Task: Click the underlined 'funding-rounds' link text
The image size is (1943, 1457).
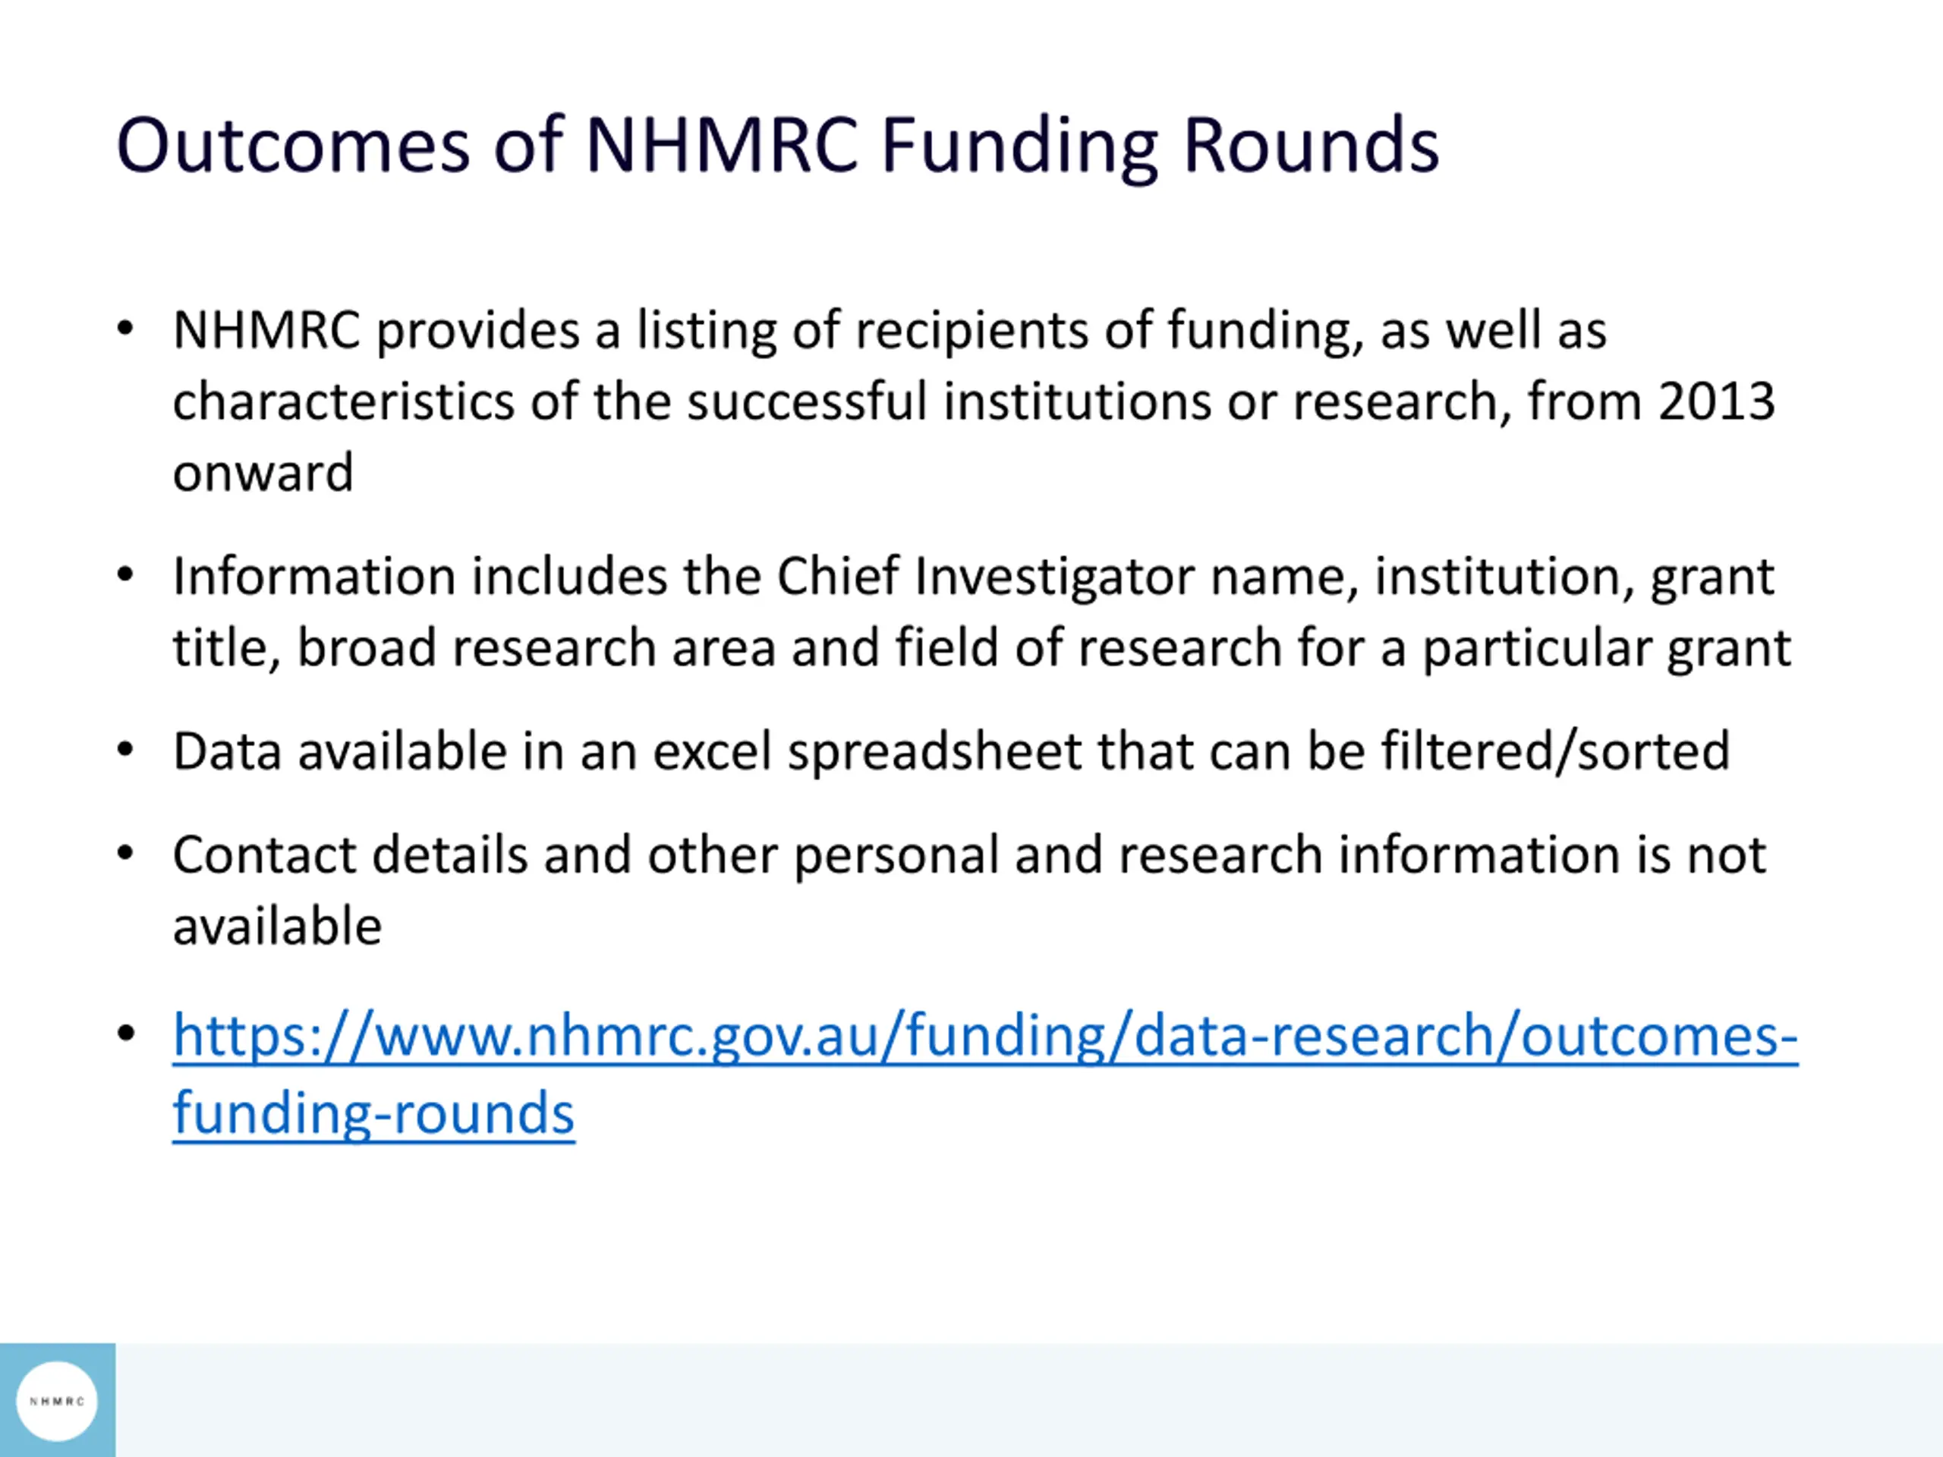Action: [x=373, y=1113]
